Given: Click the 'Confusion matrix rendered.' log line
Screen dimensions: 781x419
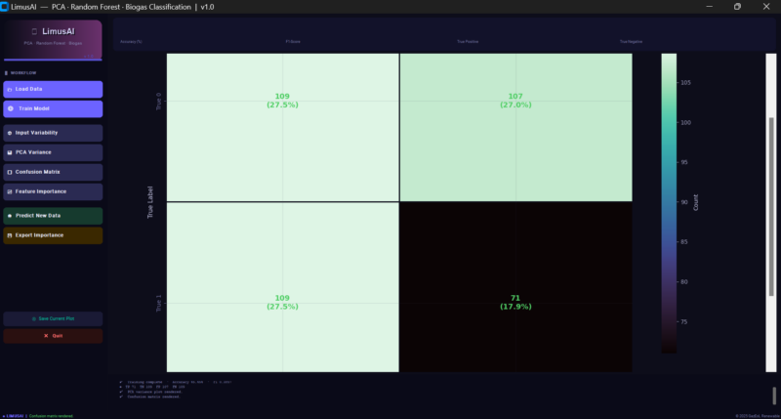Looking at the screenshot, I should coord(154,398).
